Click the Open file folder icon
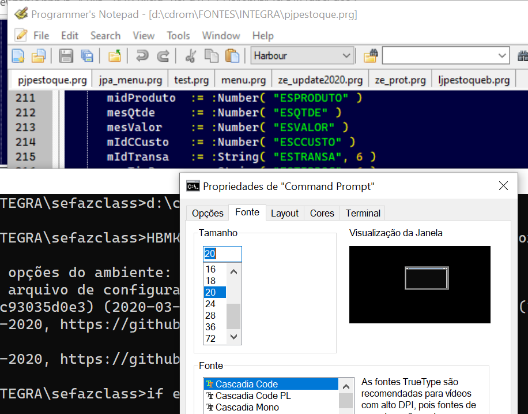This screenshot has height=414, width=528. click(38, 56)
